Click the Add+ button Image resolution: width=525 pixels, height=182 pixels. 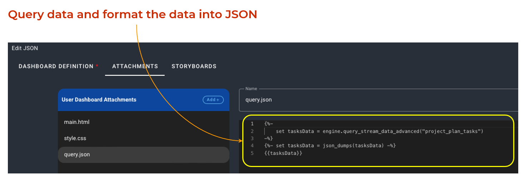tap(213, 100)
